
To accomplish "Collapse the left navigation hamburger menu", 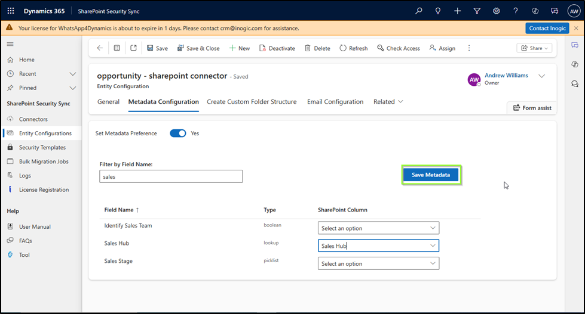I will [10, 44].
